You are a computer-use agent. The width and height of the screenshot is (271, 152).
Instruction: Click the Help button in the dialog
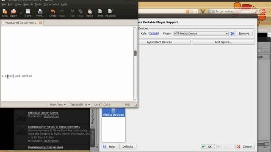click(x=110, y=147)
